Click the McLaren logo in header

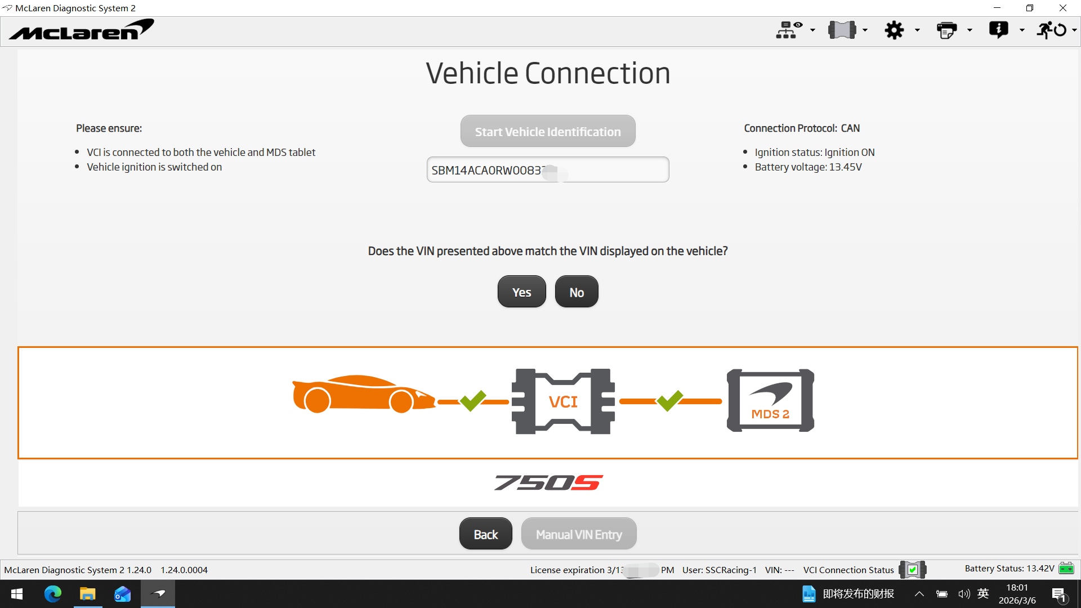pyautogui.click(x=82, y=30)
